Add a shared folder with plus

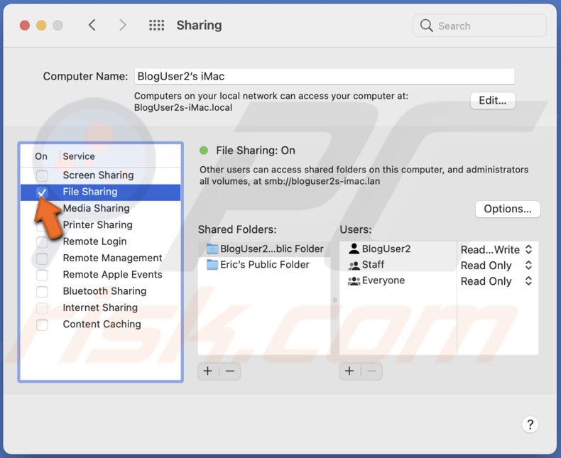207,371
